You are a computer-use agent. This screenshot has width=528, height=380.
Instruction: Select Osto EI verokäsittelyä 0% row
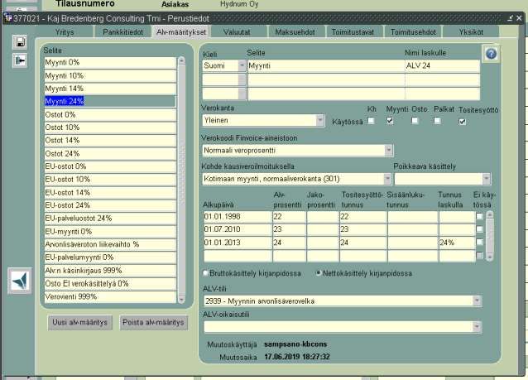(110, 284)
